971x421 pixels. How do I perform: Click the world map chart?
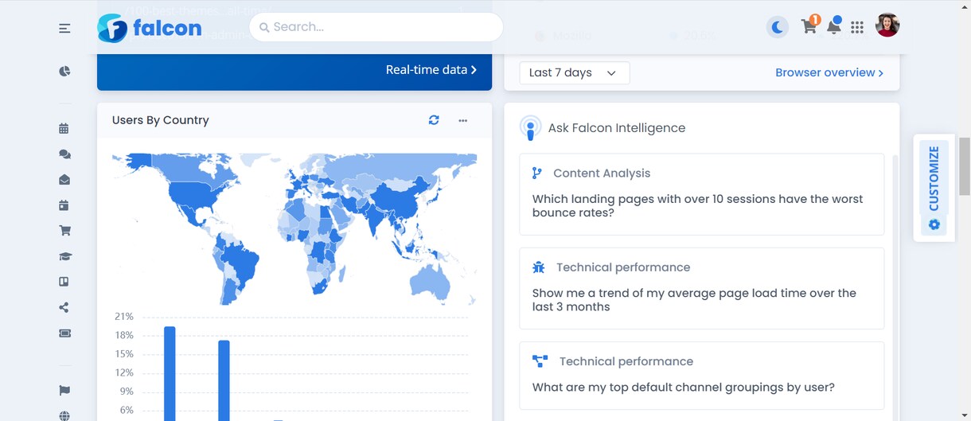tap(294, 228)
